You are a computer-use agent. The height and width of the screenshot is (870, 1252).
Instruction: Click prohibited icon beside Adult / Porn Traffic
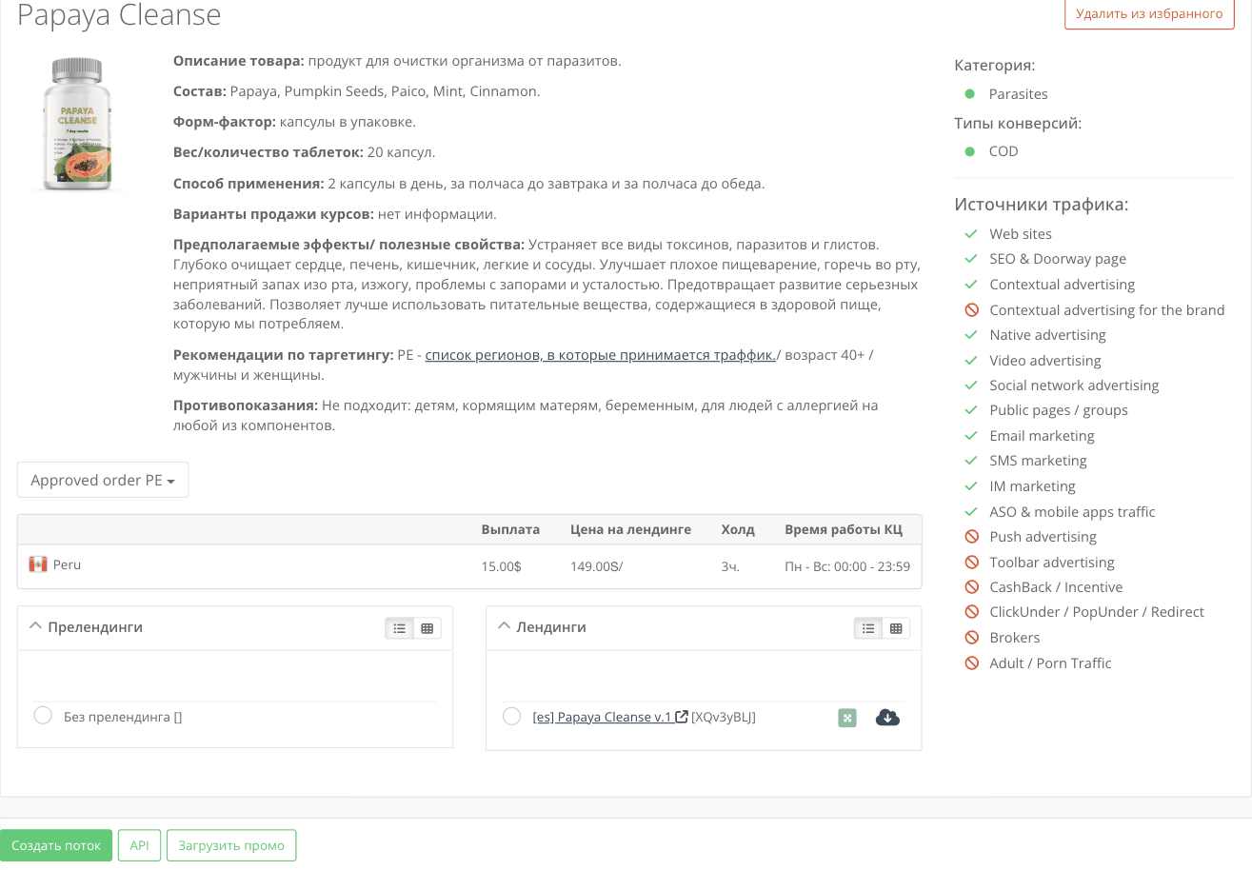(972, 663)
